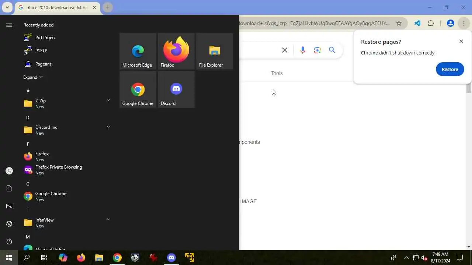
Task: Show hidden system tray icons
Action: point(407,258)
